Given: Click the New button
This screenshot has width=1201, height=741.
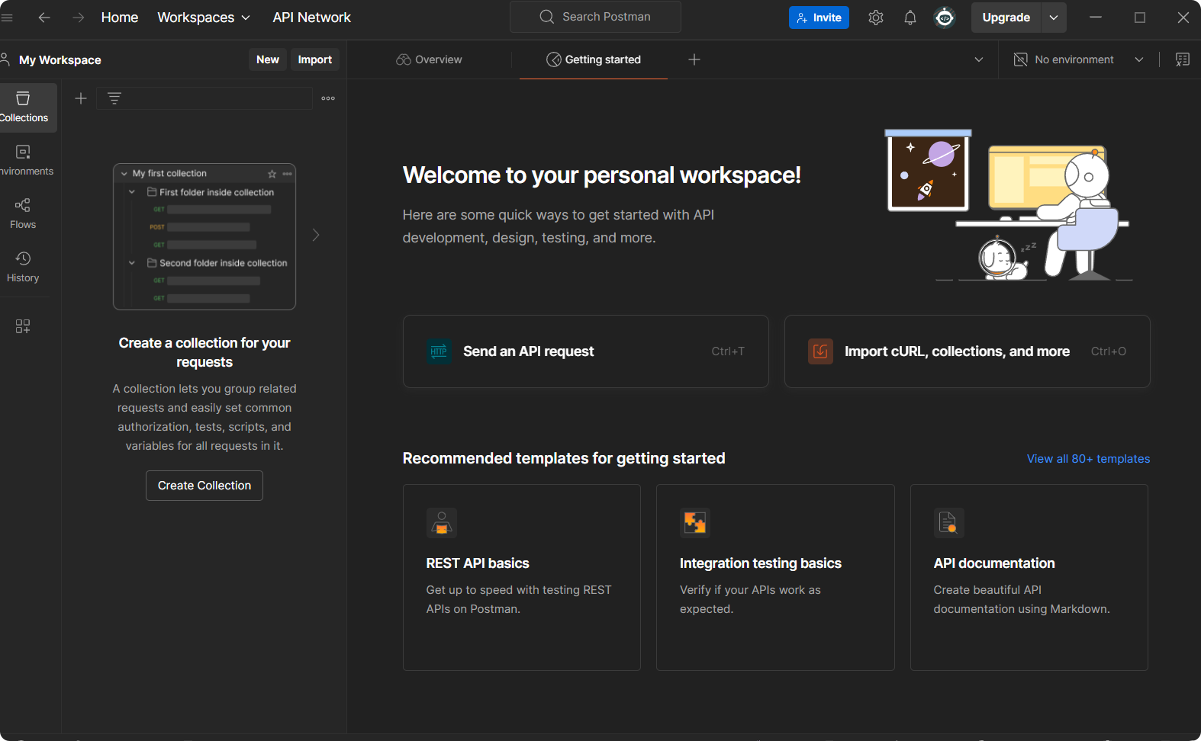Looking at the screenshot, I should point(268,59).
